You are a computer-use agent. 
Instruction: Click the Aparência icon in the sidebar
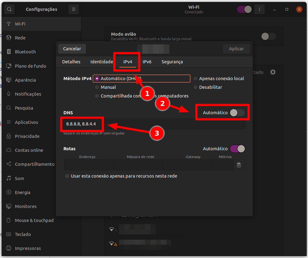click(9, 80)
